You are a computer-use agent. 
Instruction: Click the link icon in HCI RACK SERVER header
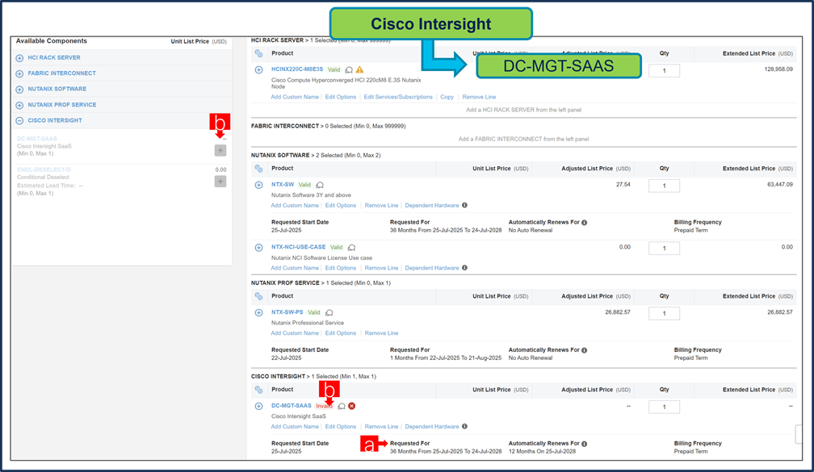(258, 53)
